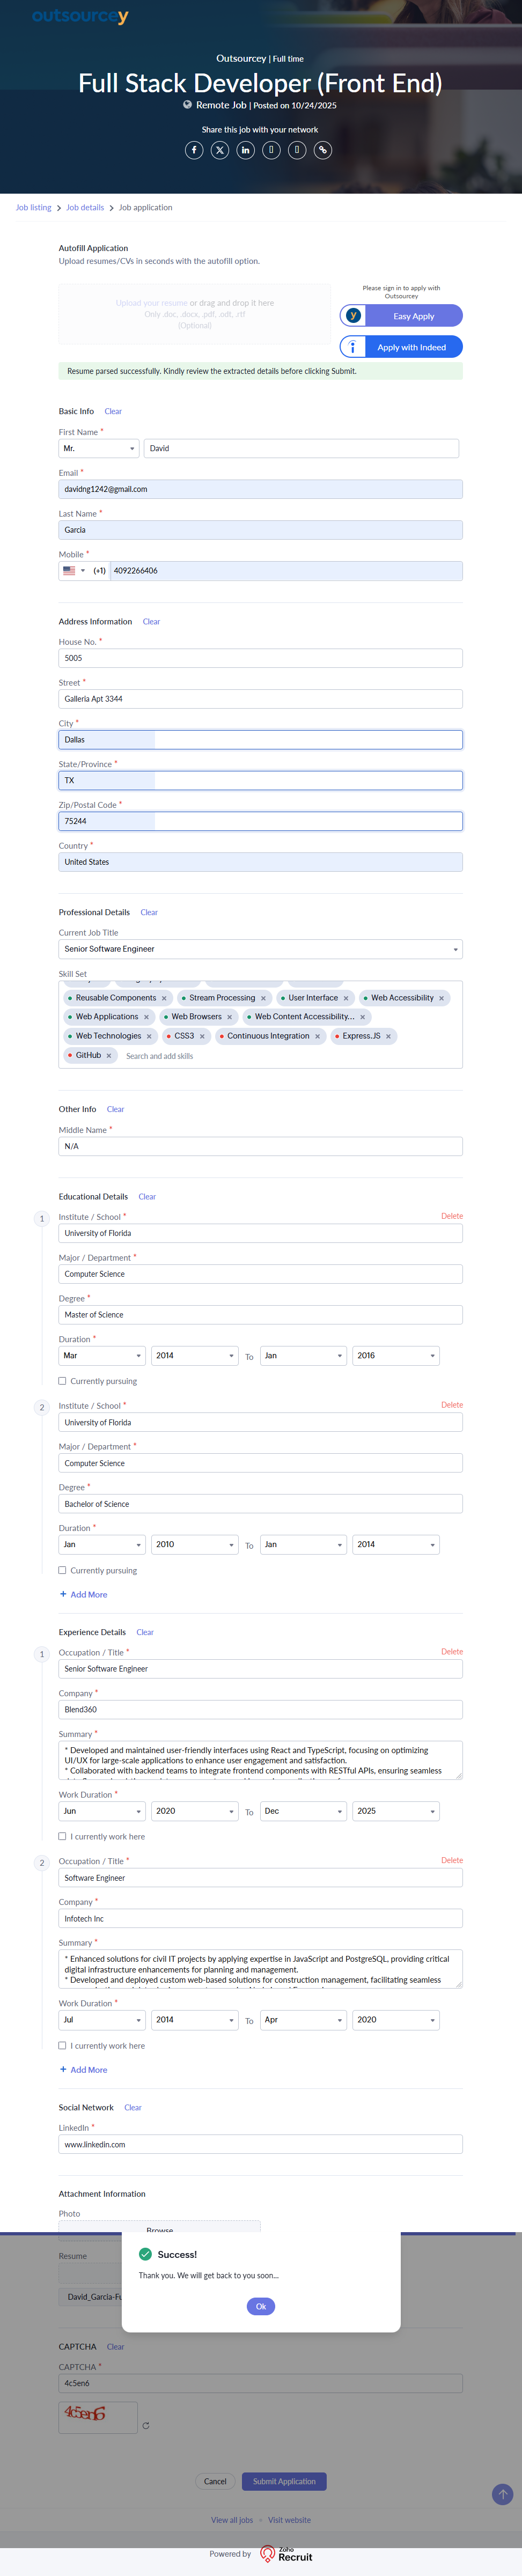Viewport: 522px width, 2576px height.
Task: Open Job details in the breadcrumb
Action: pyautogui.click(x=85, y=208)
